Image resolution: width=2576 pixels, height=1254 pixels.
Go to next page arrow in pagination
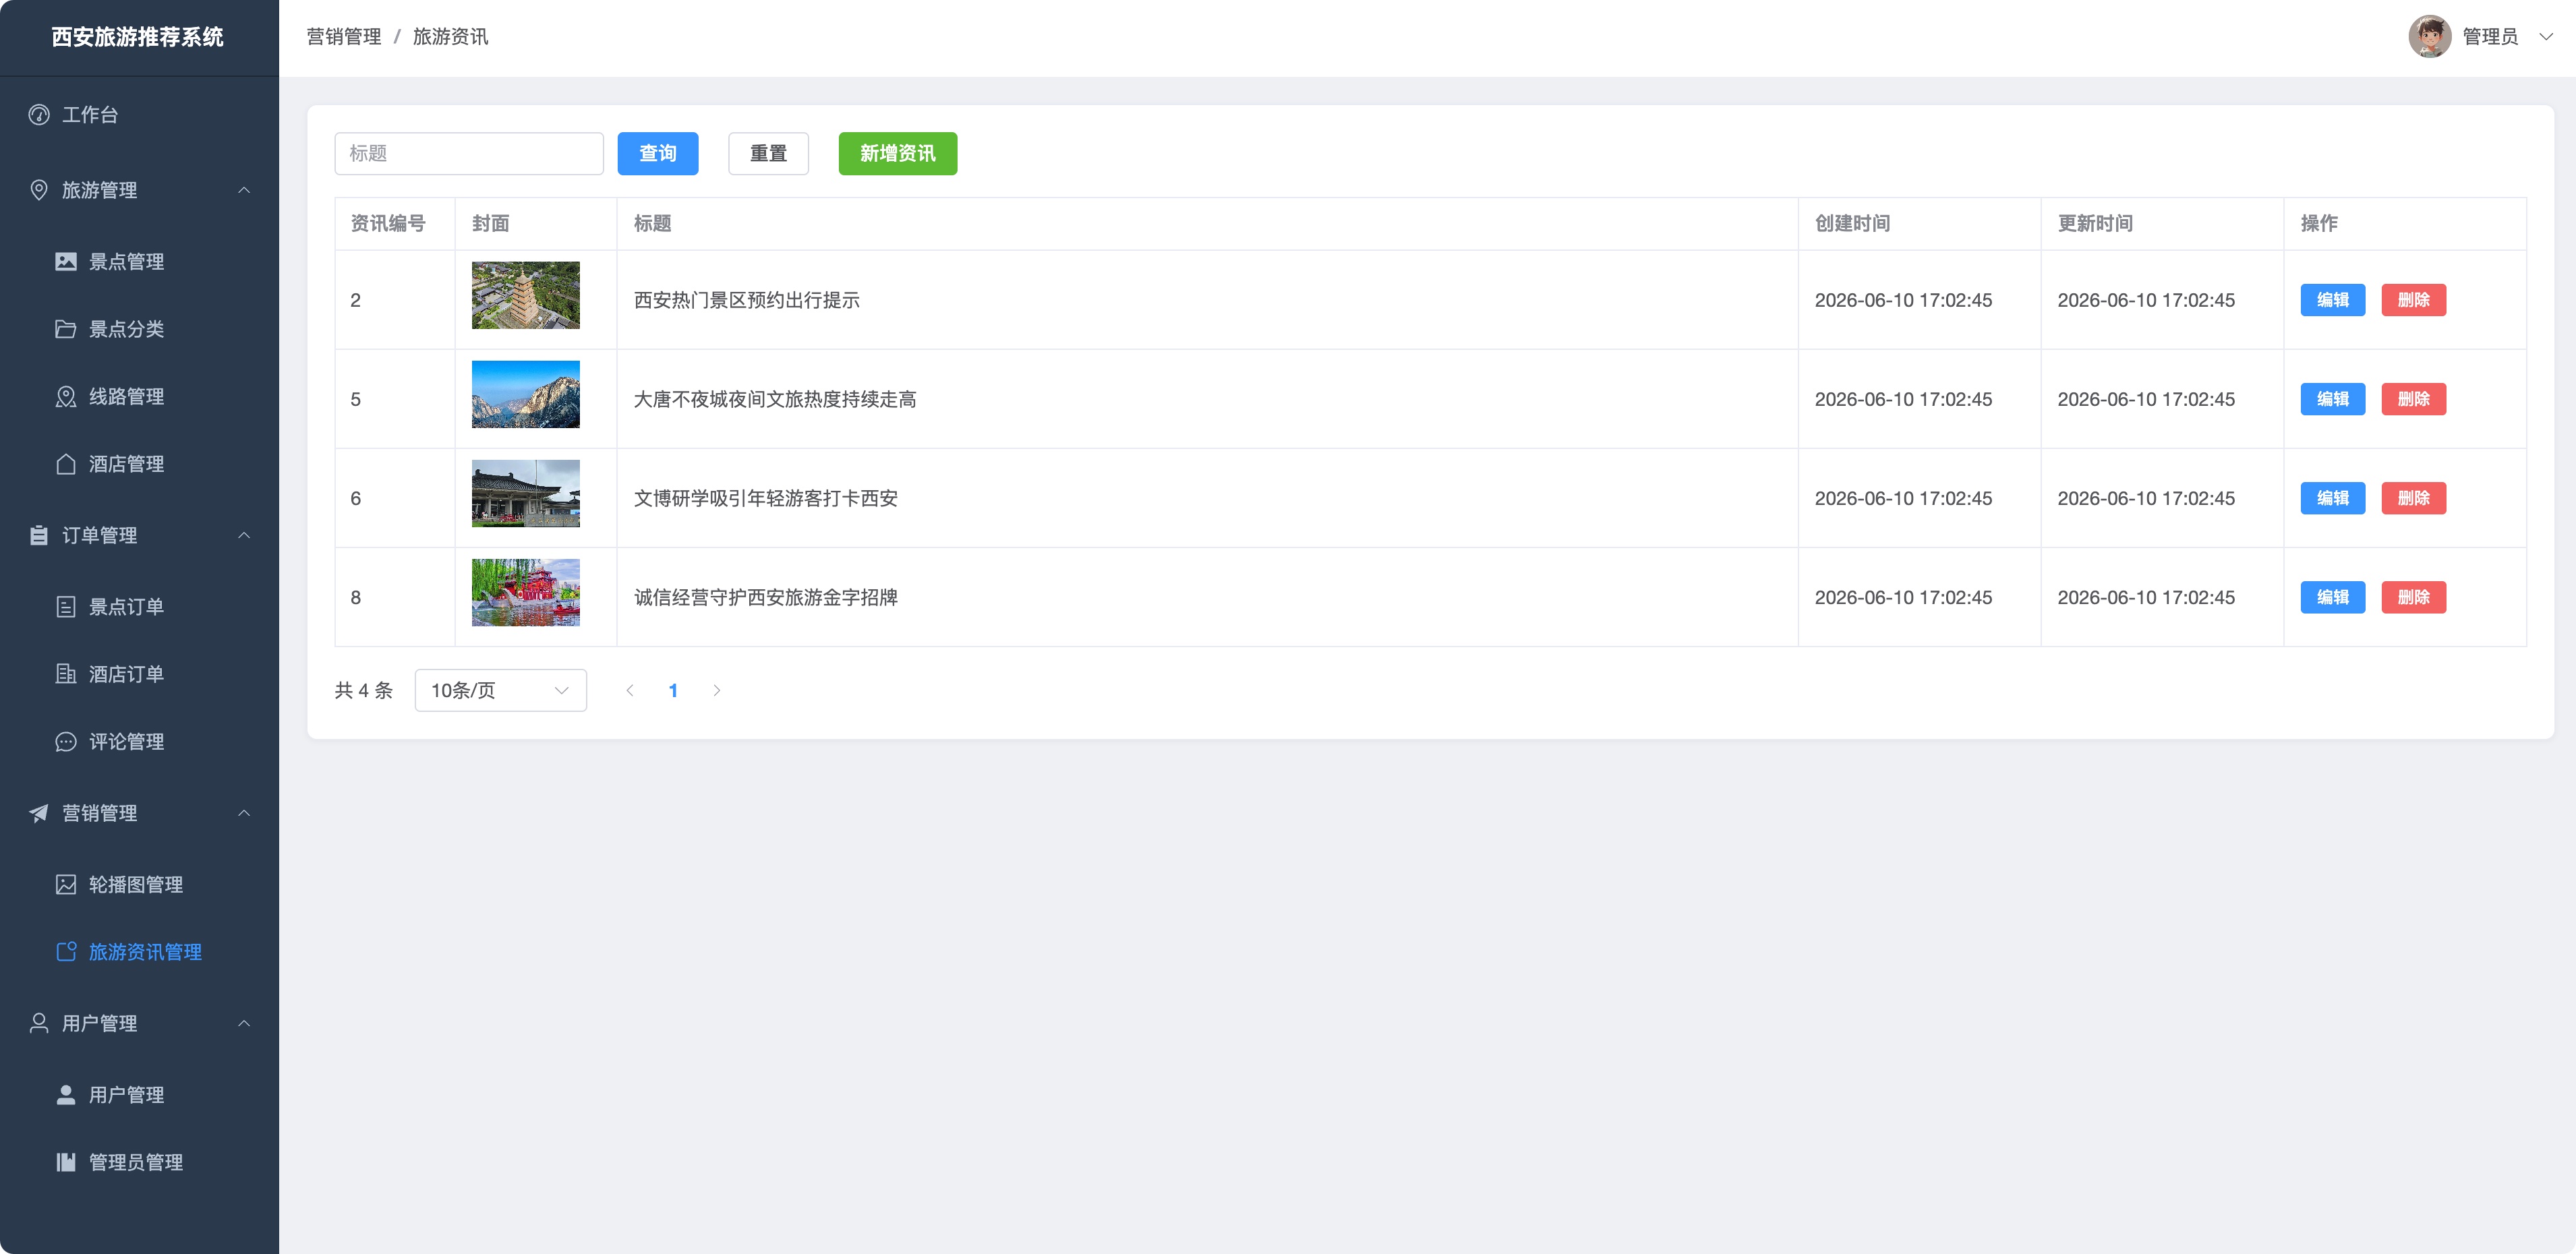[716, 690]
